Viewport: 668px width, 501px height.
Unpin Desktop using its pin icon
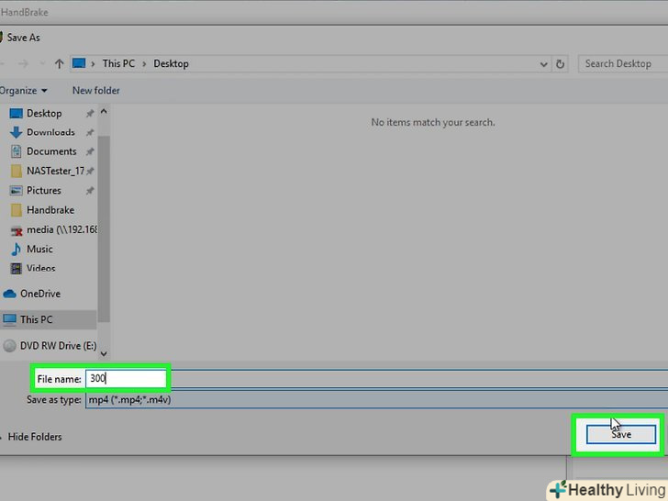(x=90, y=114)
